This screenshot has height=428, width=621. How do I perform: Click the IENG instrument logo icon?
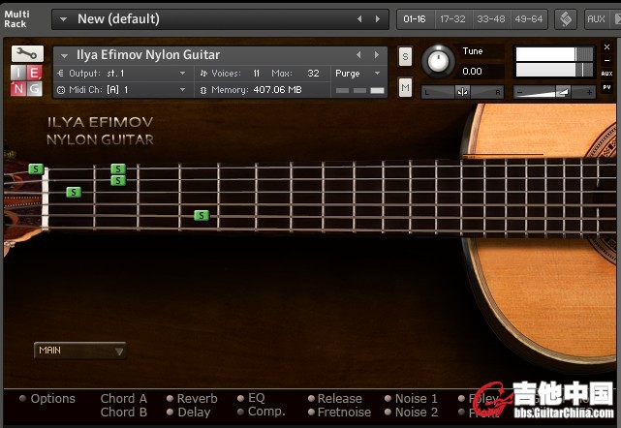[26, 80]
